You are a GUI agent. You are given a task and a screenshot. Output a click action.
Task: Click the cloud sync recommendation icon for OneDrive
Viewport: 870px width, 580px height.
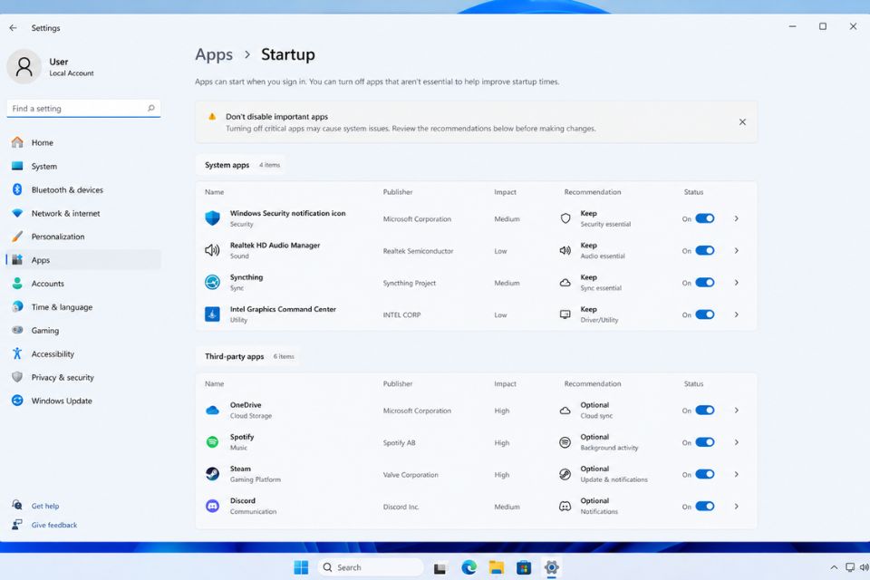click(565, 411)
